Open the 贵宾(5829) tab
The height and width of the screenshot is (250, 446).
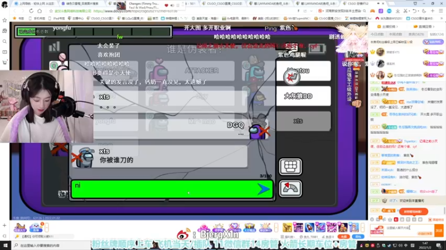coord(416,34)
